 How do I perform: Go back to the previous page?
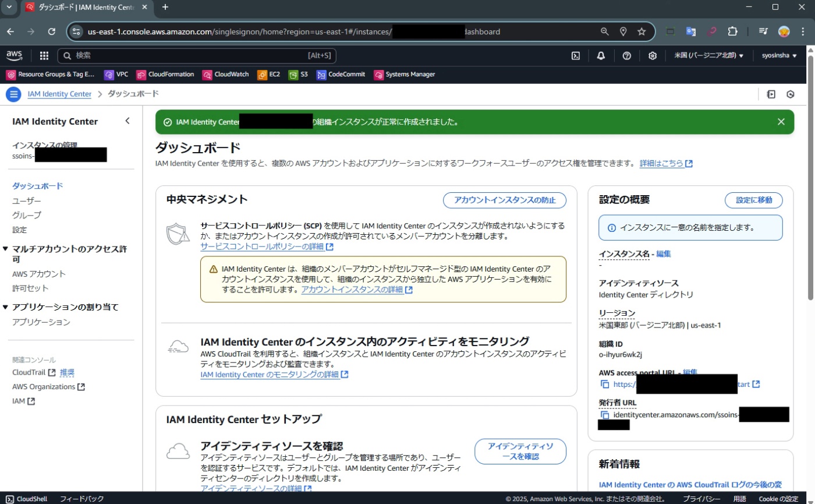10,31
